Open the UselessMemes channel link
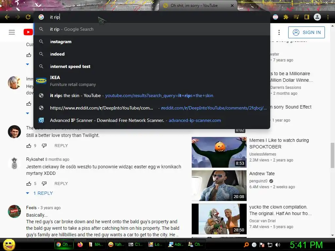 (263, 154)
